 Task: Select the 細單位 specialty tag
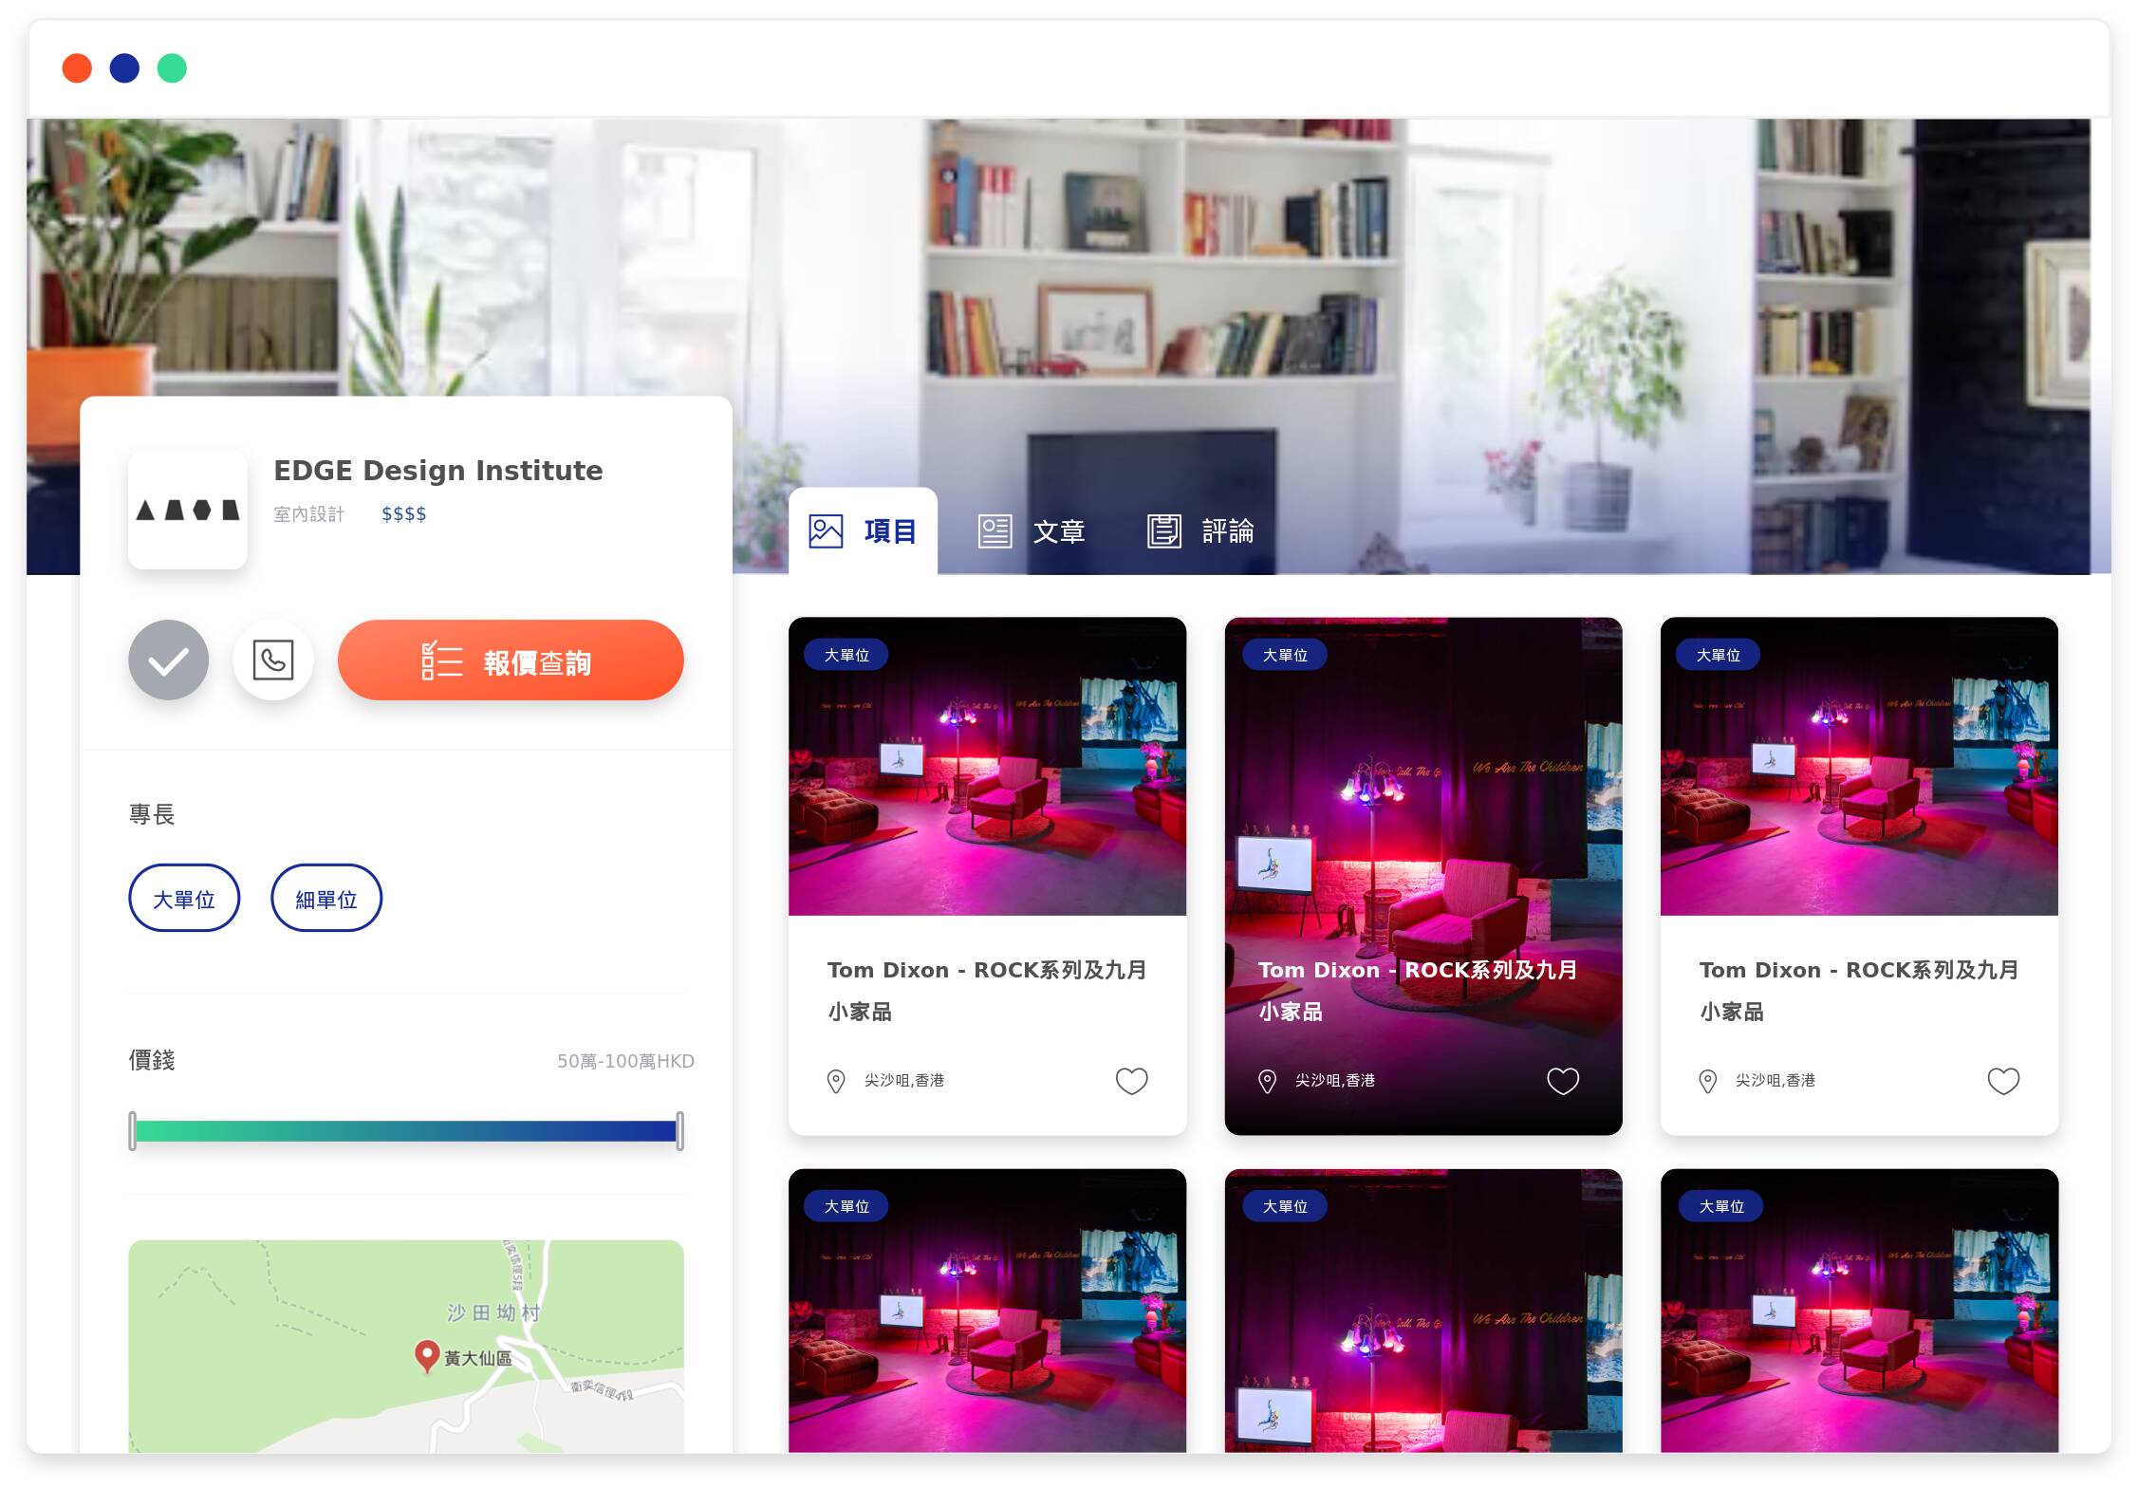point(326,899)
